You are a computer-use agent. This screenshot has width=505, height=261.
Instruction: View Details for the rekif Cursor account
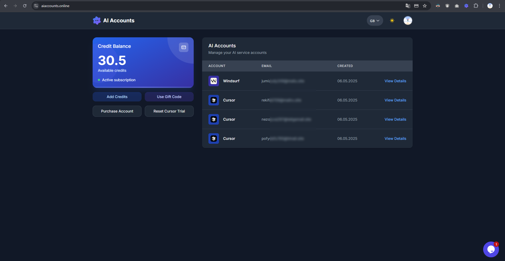395,100
